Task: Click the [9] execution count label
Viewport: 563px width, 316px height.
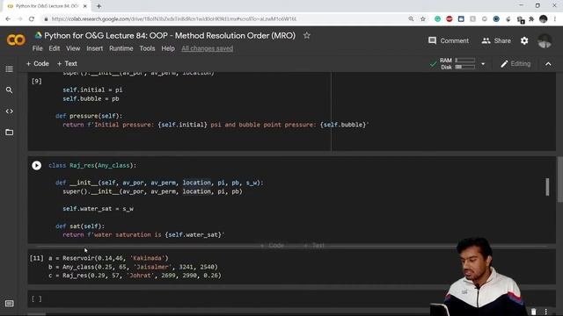Action: point(36,82)
